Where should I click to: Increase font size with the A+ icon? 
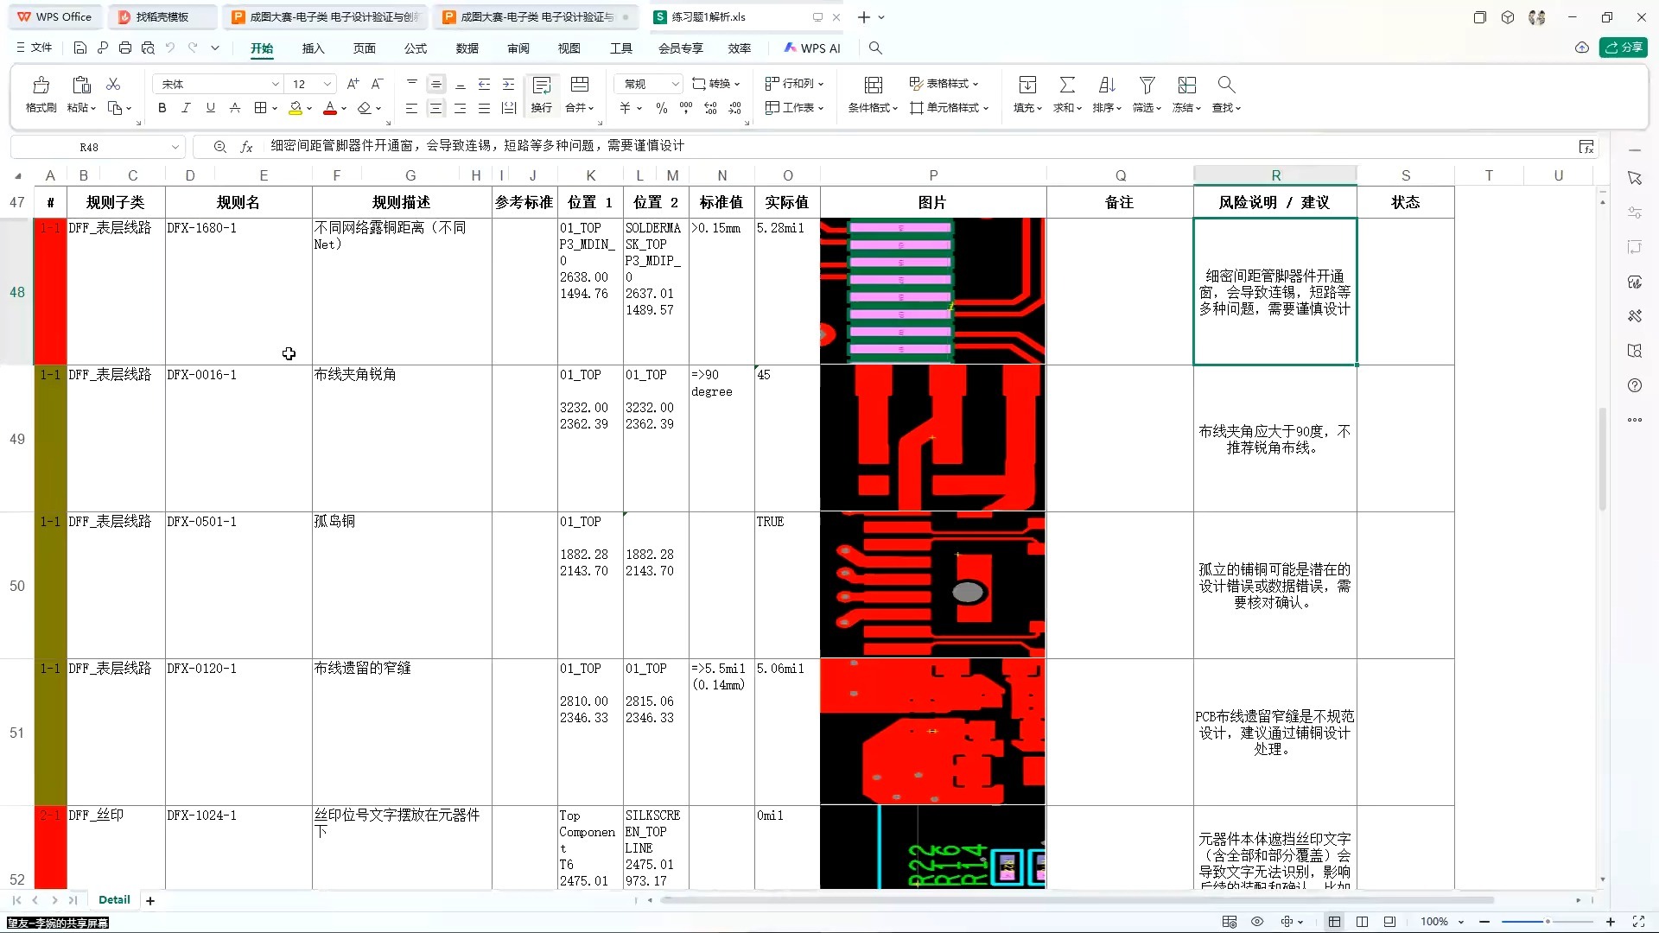353,84
